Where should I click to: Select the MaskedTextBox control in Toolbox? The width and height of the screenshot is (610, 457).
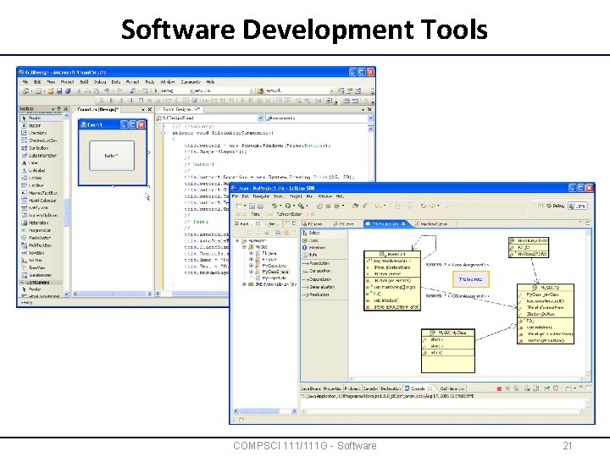coord(41,193)
